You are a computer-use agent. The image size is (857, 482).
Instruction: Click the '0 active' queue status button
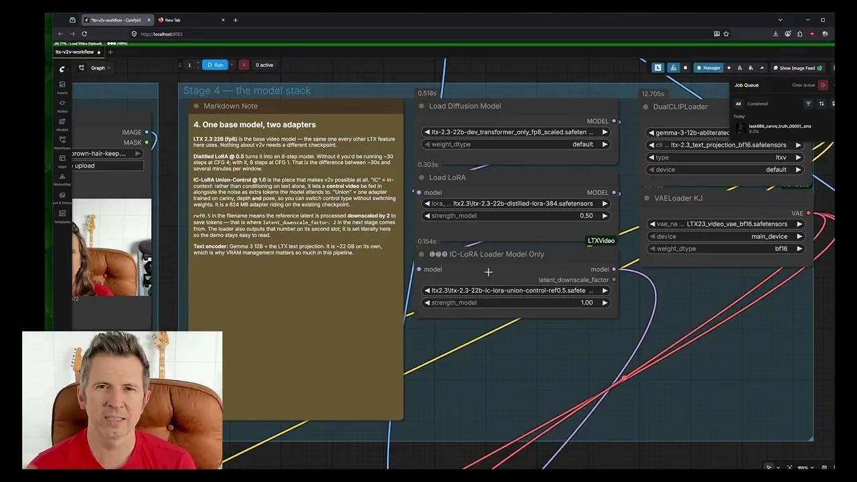tap(266, 65)
